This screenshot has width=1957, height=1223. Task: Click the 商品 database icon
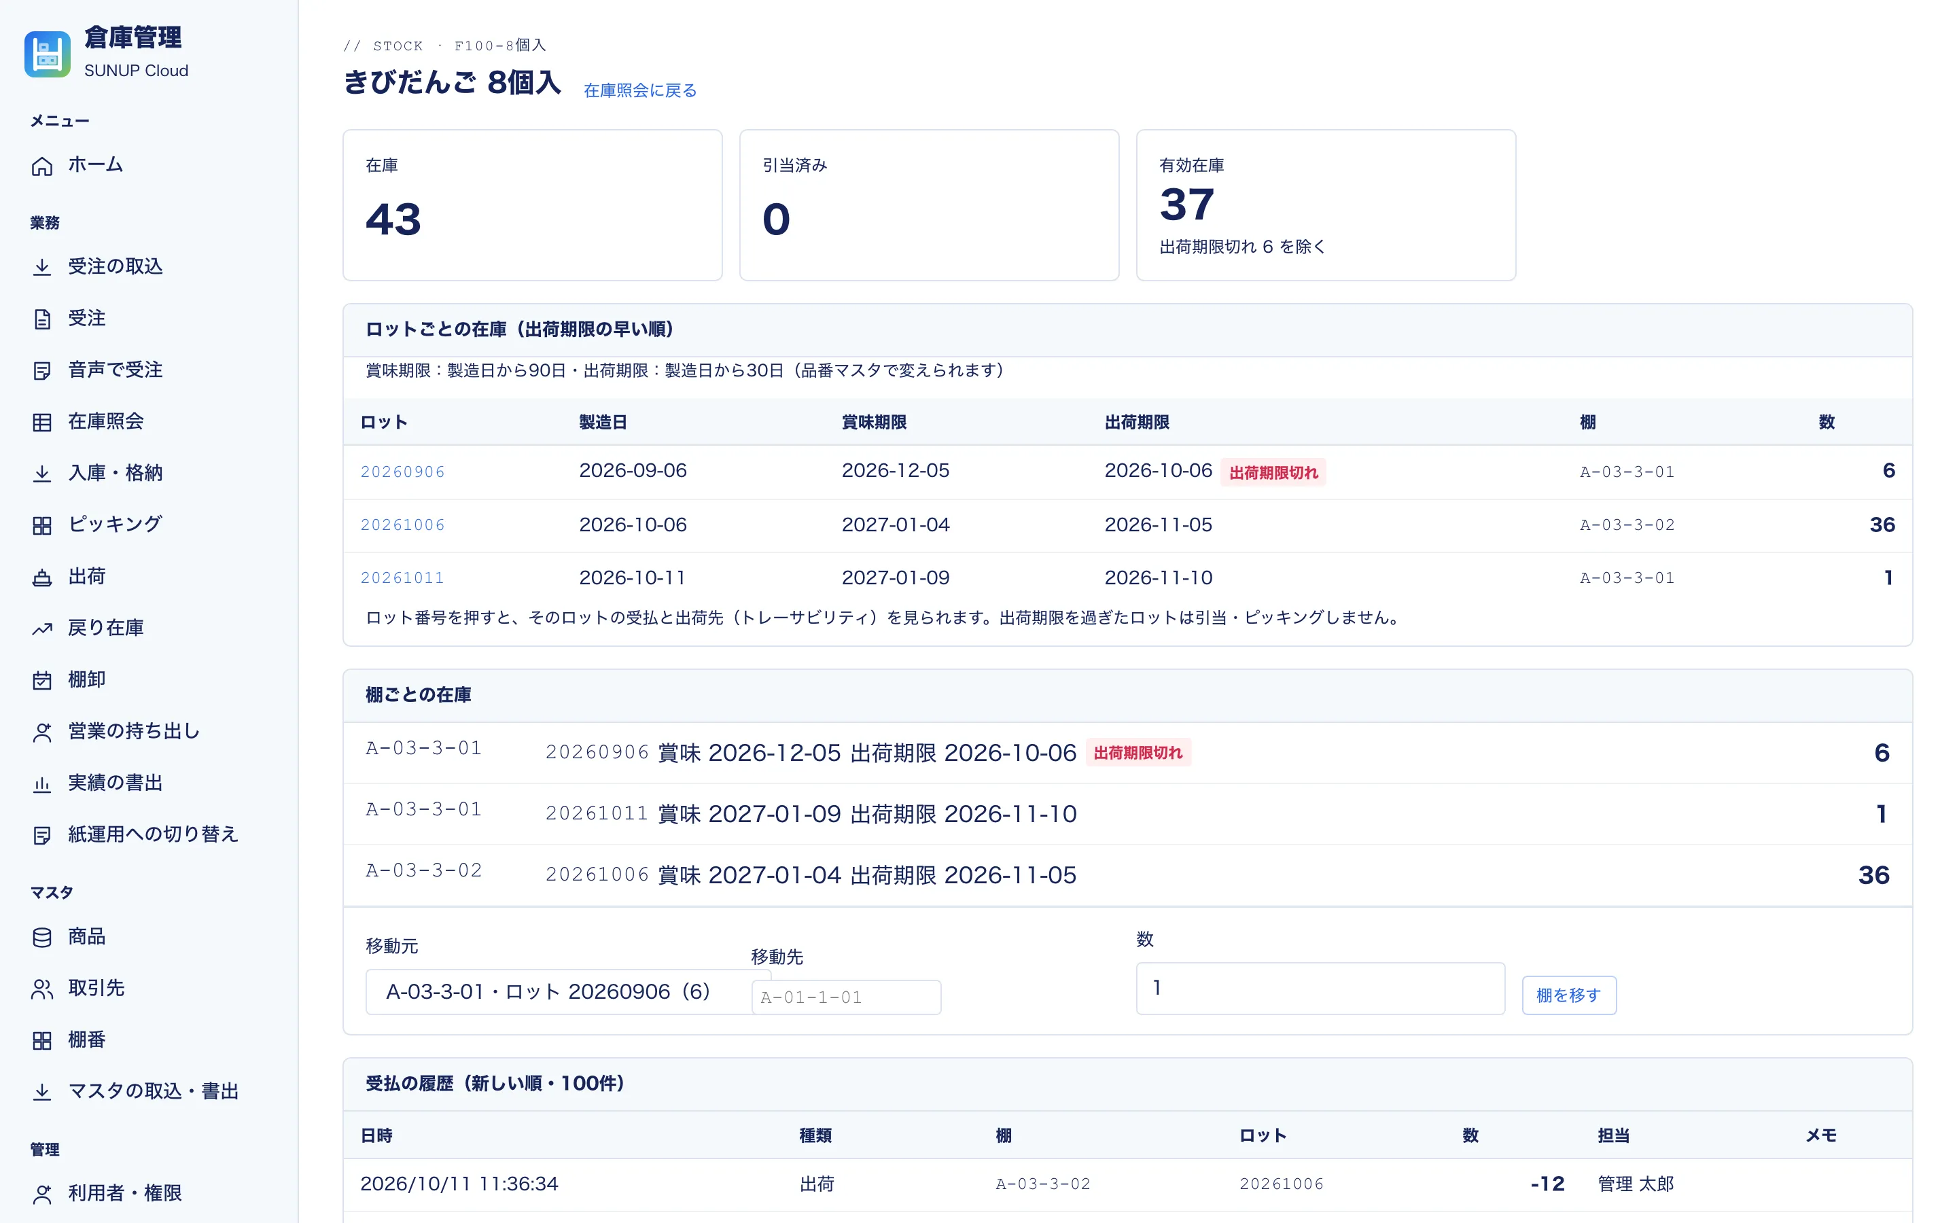42,938
